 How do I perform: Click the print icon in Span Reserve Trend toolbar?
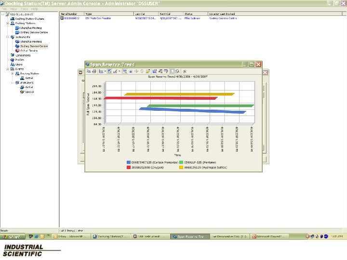94,71
